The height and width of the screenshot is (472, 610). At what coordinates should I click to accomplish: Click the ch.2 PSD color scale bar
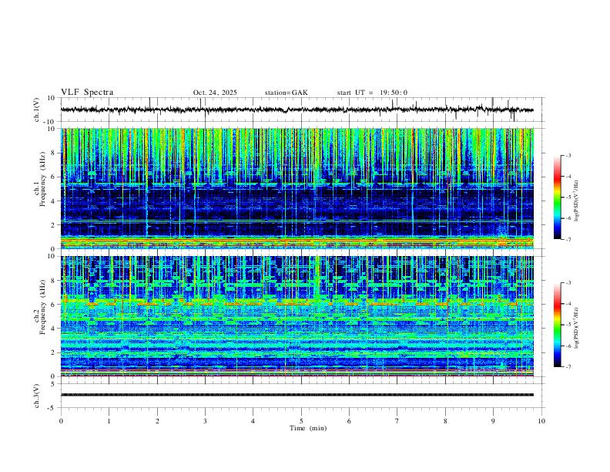[x=558, y=325]
